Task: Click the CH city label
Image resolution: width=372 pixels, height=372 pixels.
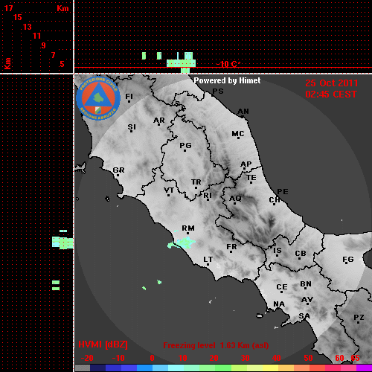Action: click(275, 199)
